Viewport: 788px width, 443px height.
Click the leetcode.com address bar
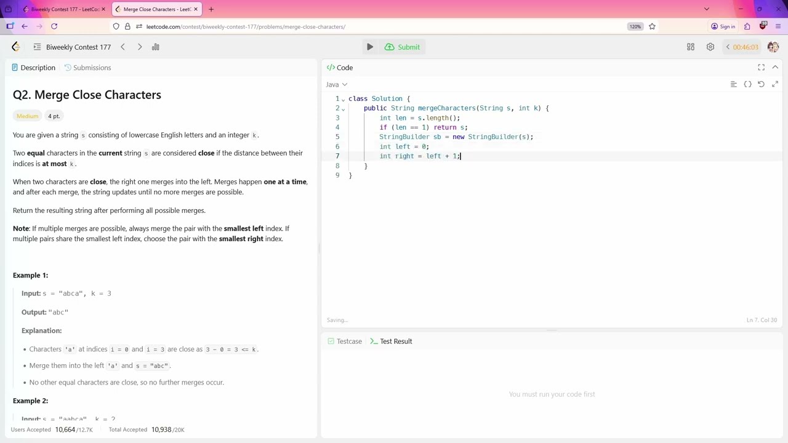pos(369,26)
